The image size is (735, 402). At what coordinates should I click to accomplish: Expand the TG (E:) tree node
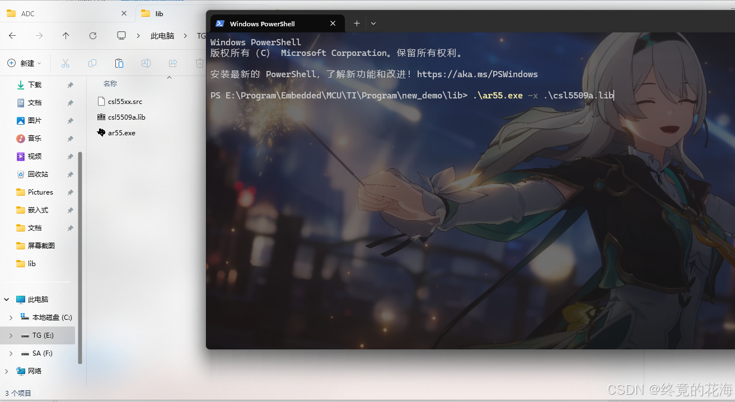tap(11, 335)
